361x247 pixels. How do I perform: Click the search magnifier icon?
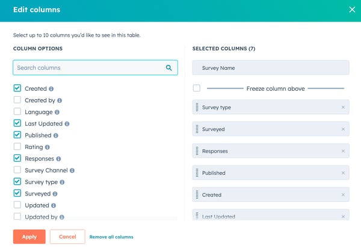coord(169,68)
